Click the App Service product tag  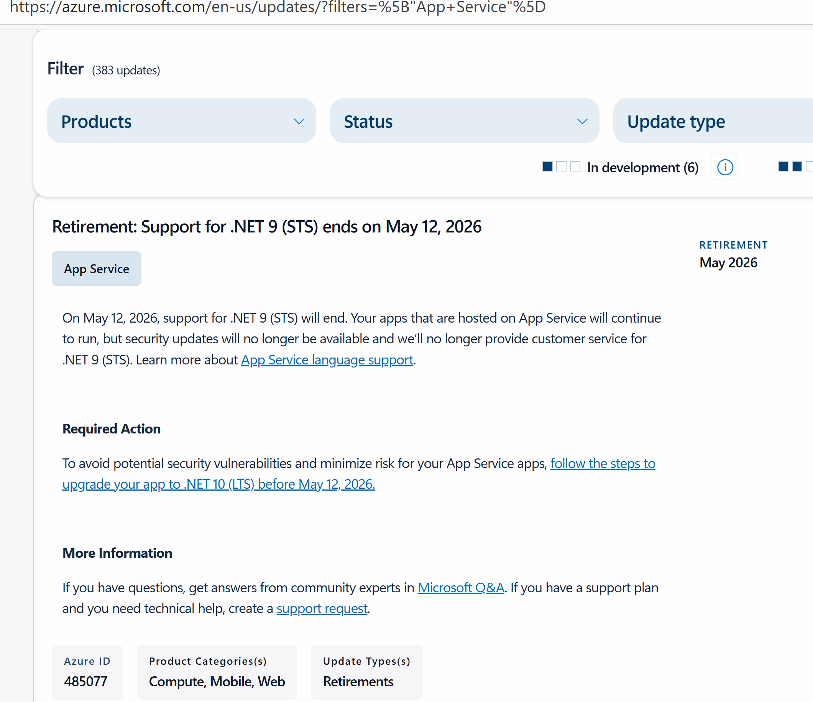click(97, 269)
